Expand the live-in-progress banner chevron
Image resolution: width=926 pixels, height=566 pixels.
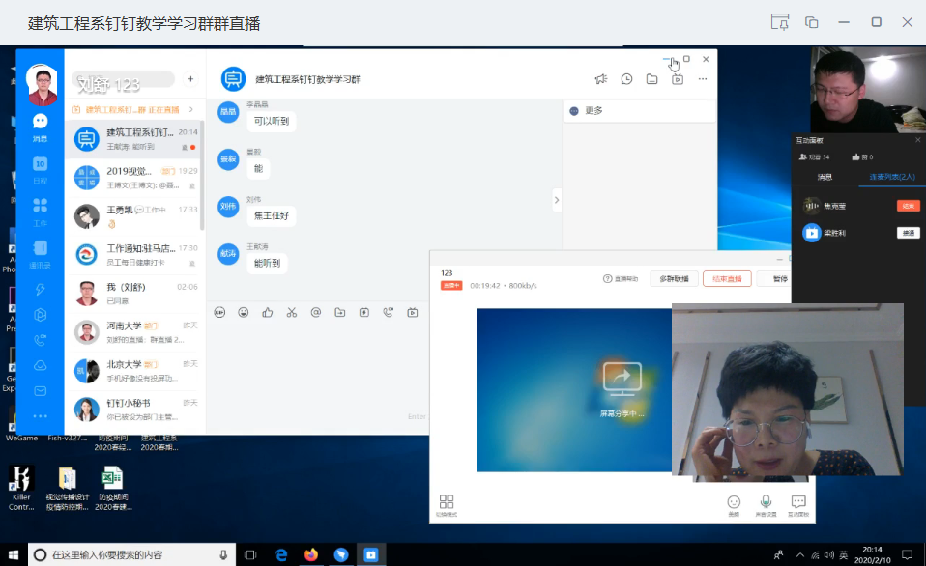coord(191,109)
